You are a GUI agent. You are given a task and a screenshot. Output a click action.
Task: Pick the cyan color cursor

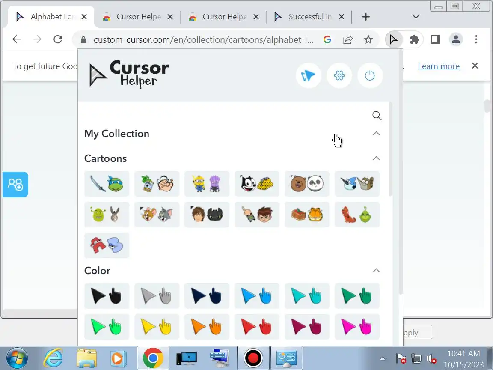coord(307,296)
